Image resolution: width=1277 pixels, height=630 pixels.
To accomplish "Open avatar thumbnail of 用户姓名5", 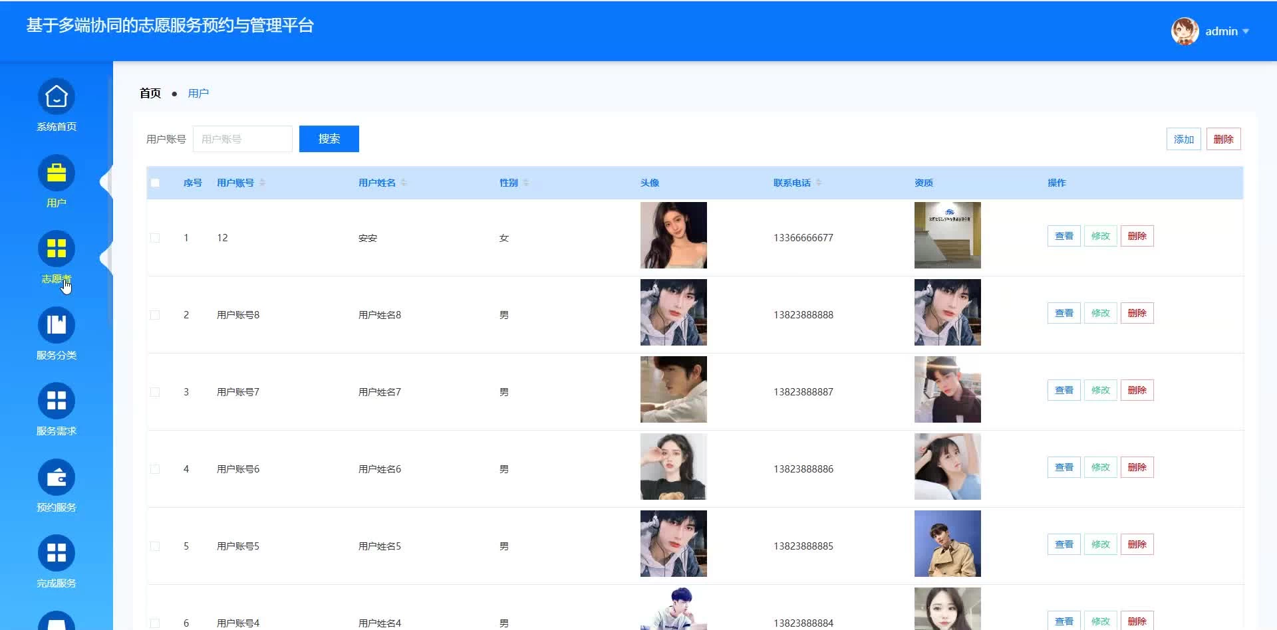I will point(674,544).
